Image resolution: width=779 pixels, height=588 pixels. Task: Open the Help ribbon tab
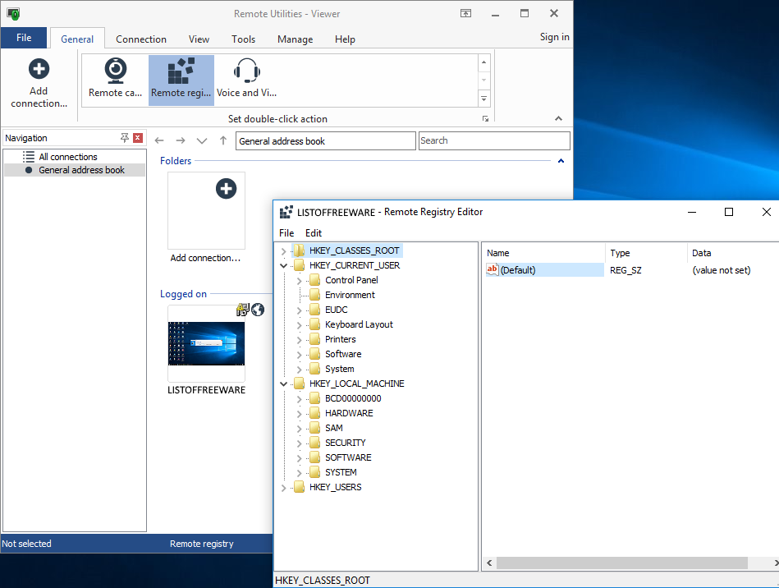click(x=345, y=39)
